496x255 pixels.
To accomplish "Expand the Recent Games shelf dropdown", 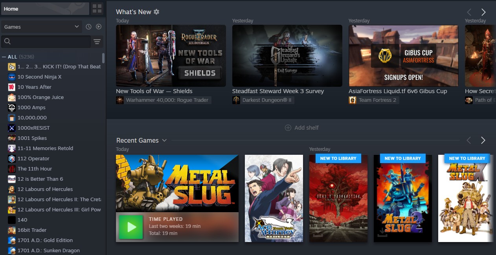I will point(164,140).
